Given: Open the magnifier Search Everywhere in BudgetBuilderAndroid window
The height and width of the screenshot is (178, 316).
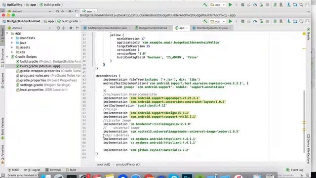Looking at the screenshot, I should click(x=301, y=21).
